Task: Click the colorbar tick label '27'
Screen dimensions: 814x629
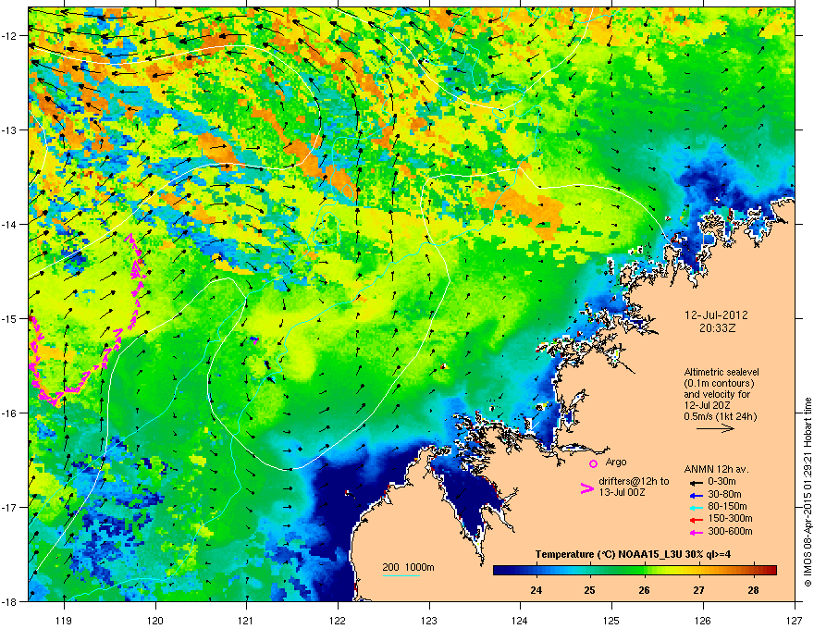Action: click(x=698, y=590)
